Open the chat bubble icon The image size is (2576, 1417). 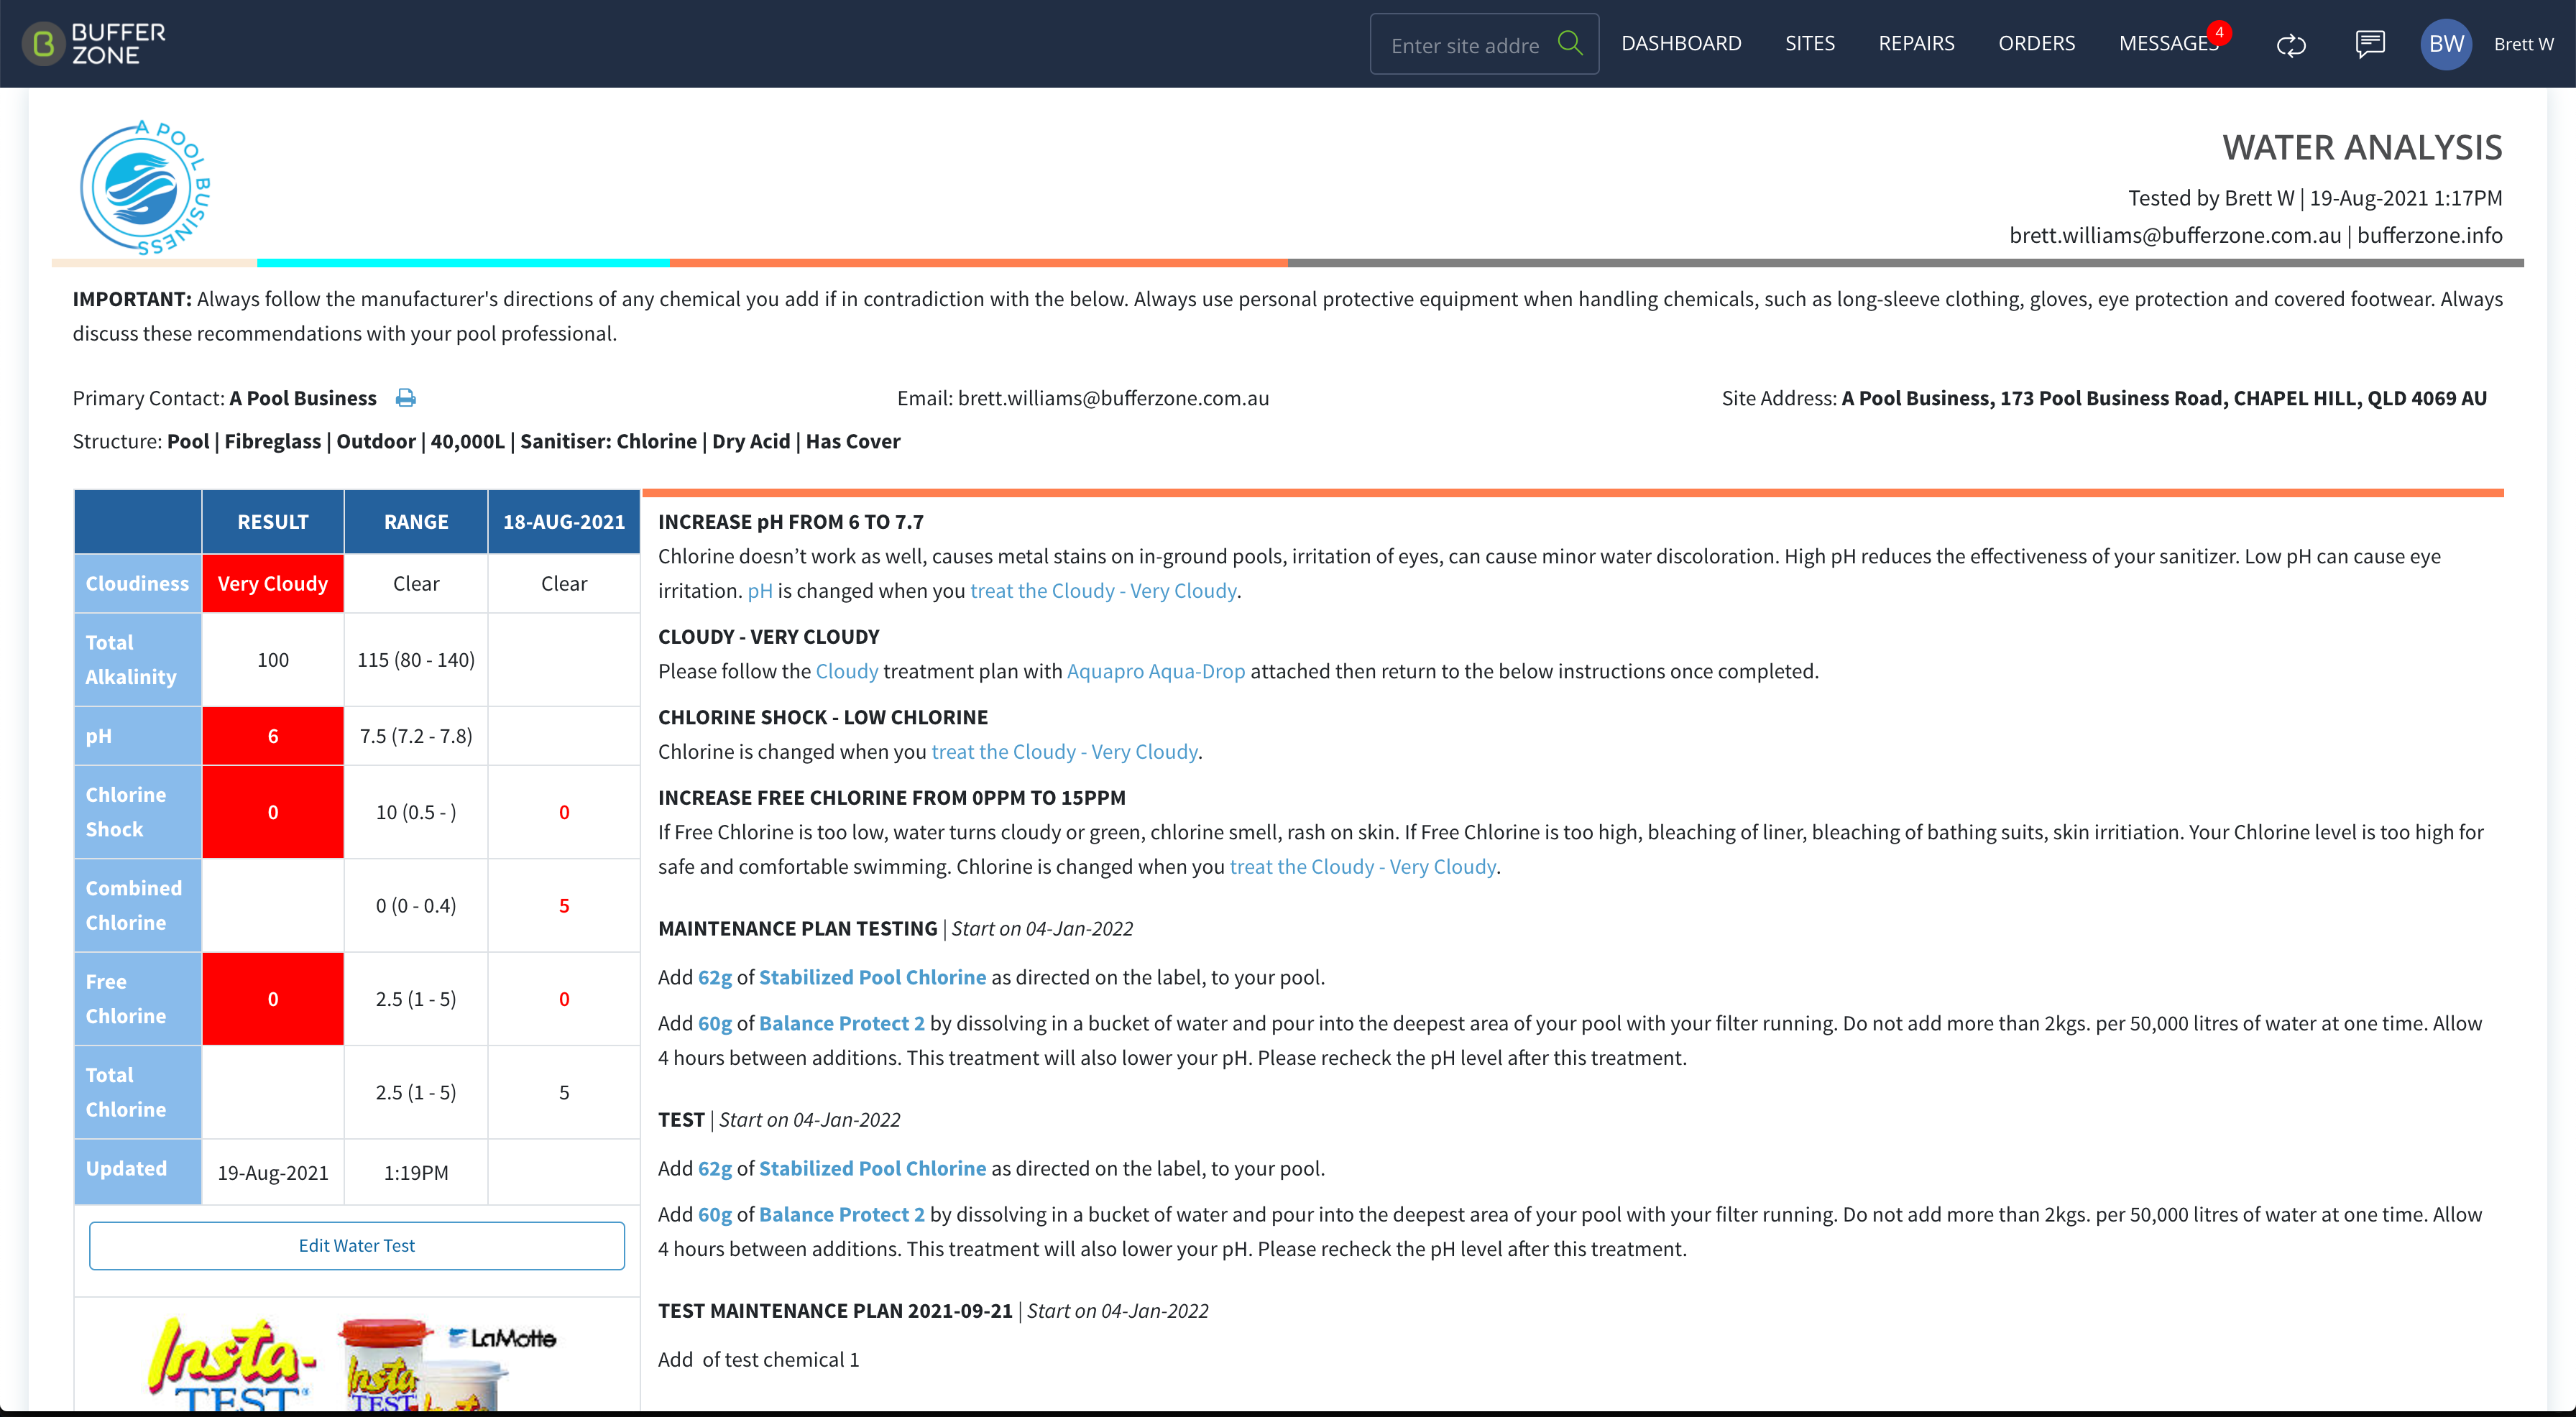2370,44
